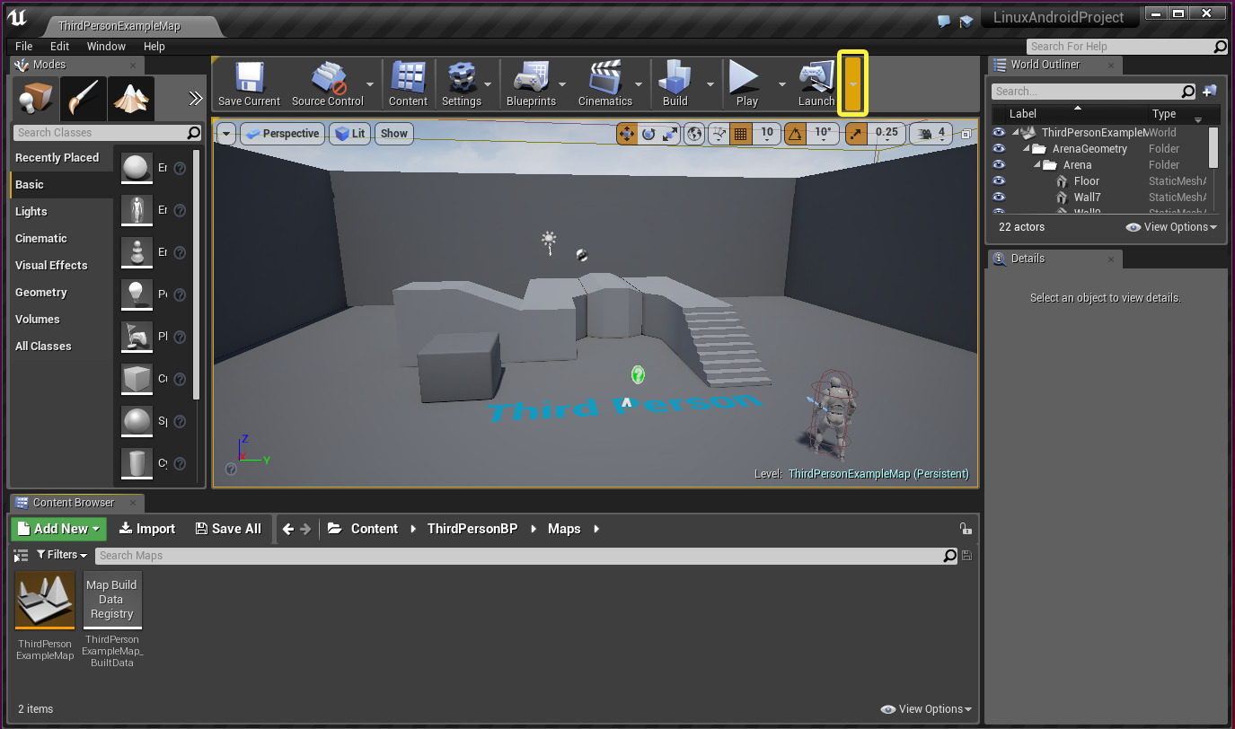Viewport: 1235px width, 729px height.
Task: Hide the Floor actor via eye icon
Action: (x=999, y=181)
